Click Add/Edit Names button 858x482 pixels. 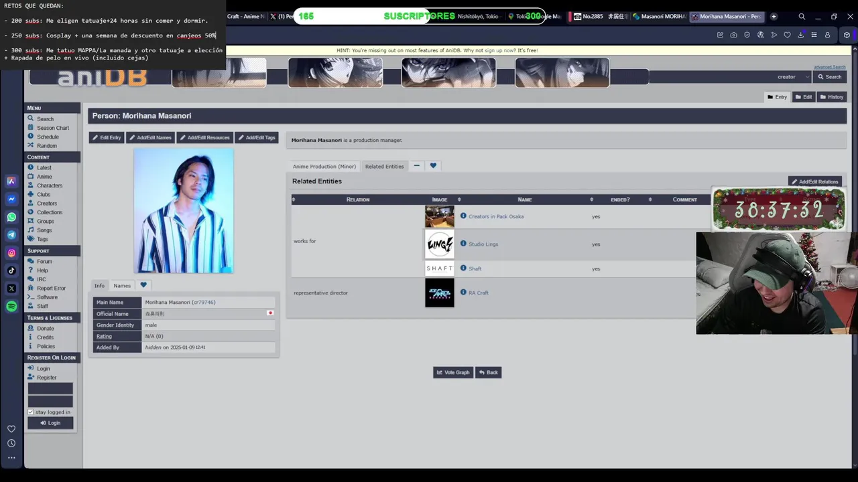[x=151, y=137]
